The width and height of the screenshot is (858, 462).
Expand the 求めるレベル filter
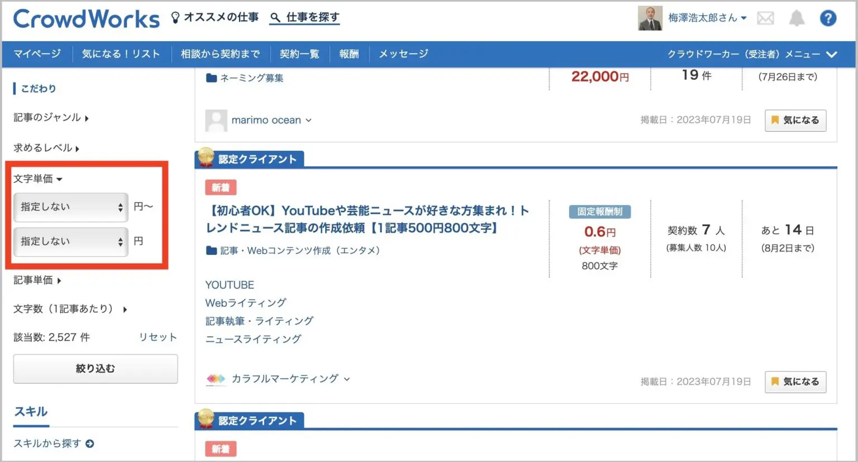coord(46,148)
